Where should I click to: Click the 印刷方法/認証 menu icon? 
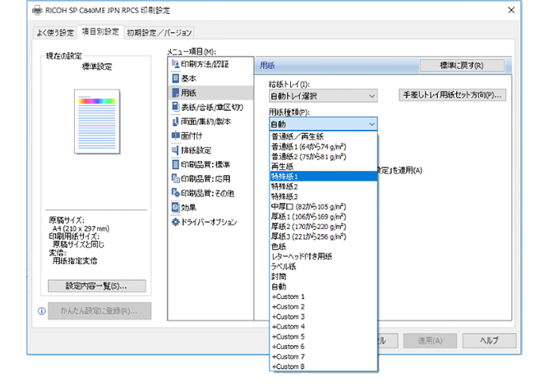pyautogui.click(x=175, y=64)
